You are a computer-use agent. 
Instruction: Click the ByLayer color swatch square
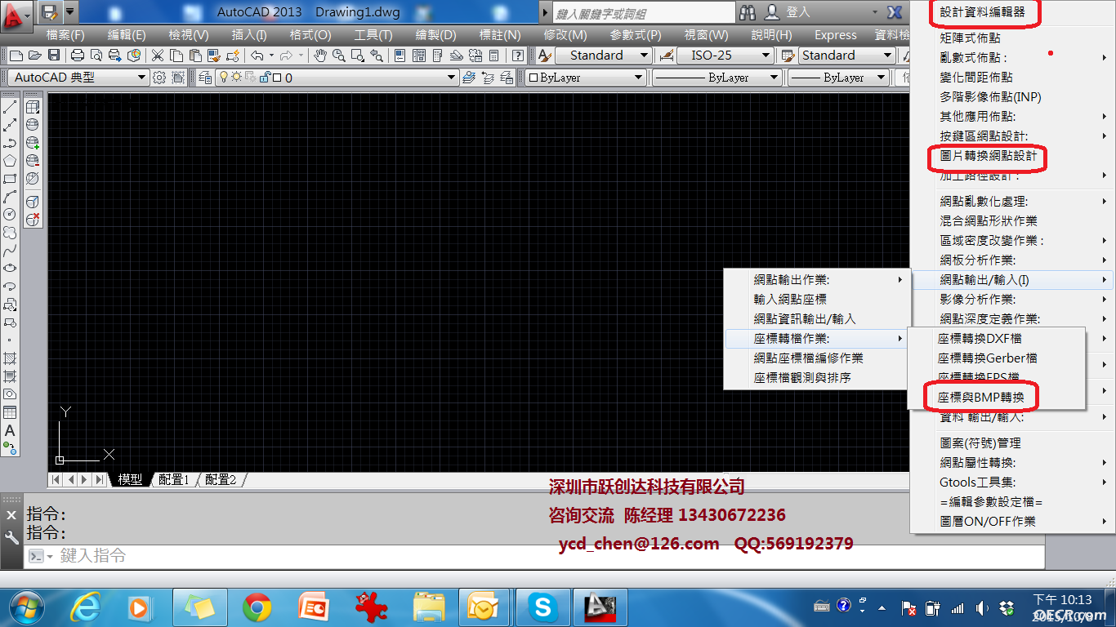pos(533,78)
